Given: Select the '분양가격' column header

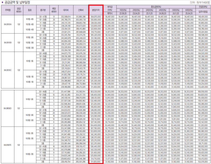Looking at the screenshot, I should pyautogui.click(x=96, y=10).
